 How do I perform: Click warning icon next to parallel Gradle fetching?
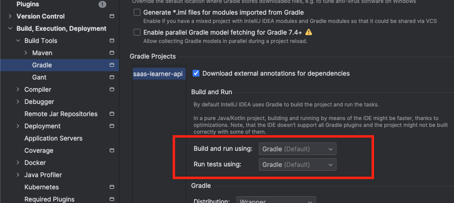pos(309,32)
